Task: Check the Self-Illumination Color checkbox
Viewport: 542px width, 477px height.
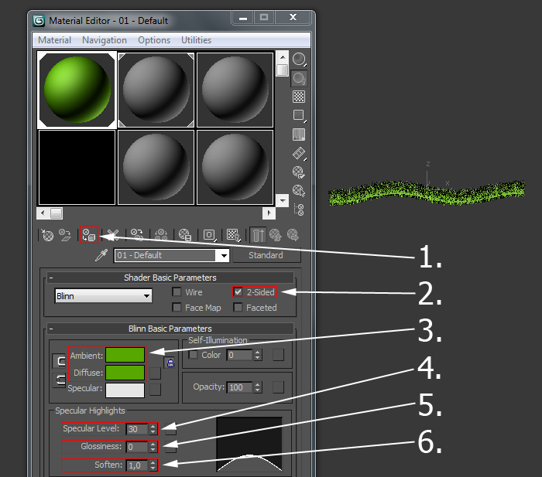Action: tap(194, 355)
